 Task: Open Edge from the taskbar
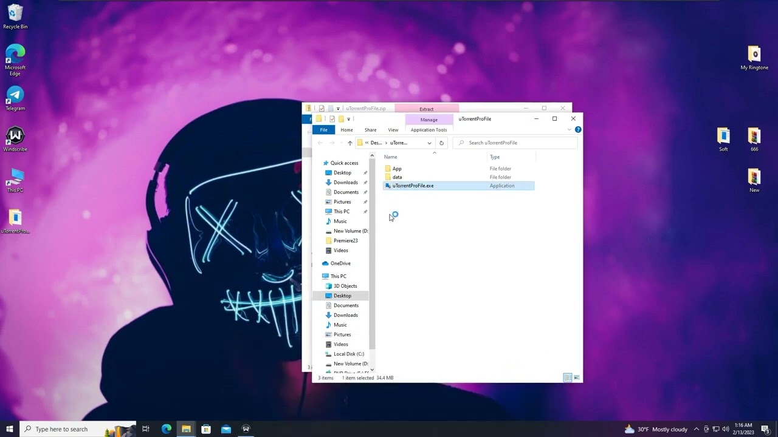point(167,429)
